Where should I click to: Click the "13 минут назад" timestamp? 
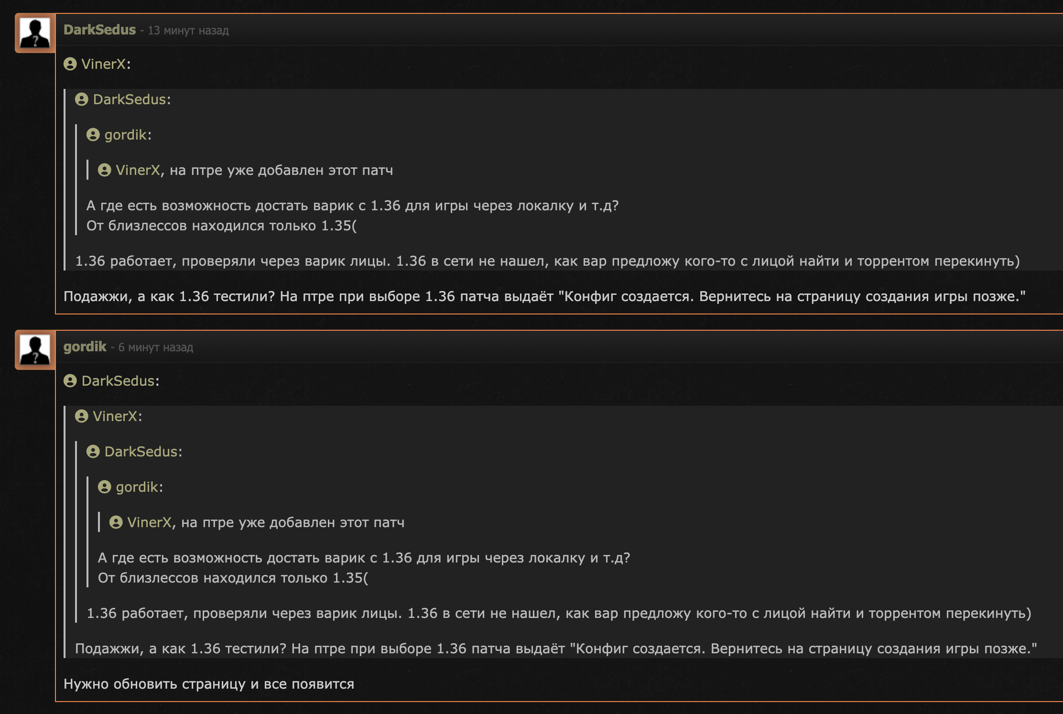[188, 31]
